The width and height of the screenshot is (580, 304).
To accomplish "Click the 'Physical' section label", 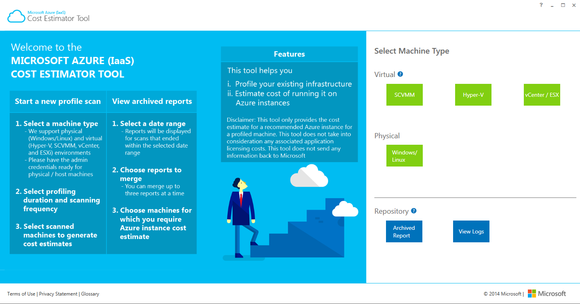I will [387, 136].
